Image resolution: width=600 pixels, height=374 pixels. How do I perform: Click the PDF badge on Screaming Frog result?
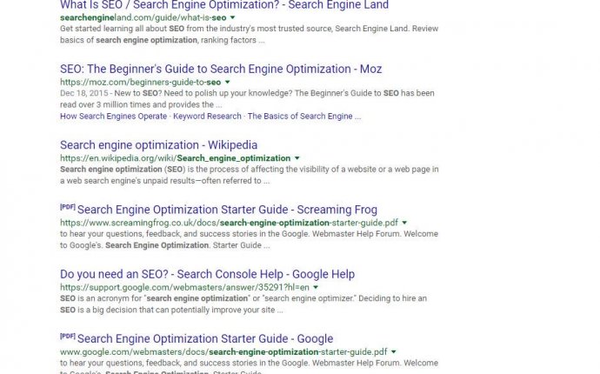point(67,207)
